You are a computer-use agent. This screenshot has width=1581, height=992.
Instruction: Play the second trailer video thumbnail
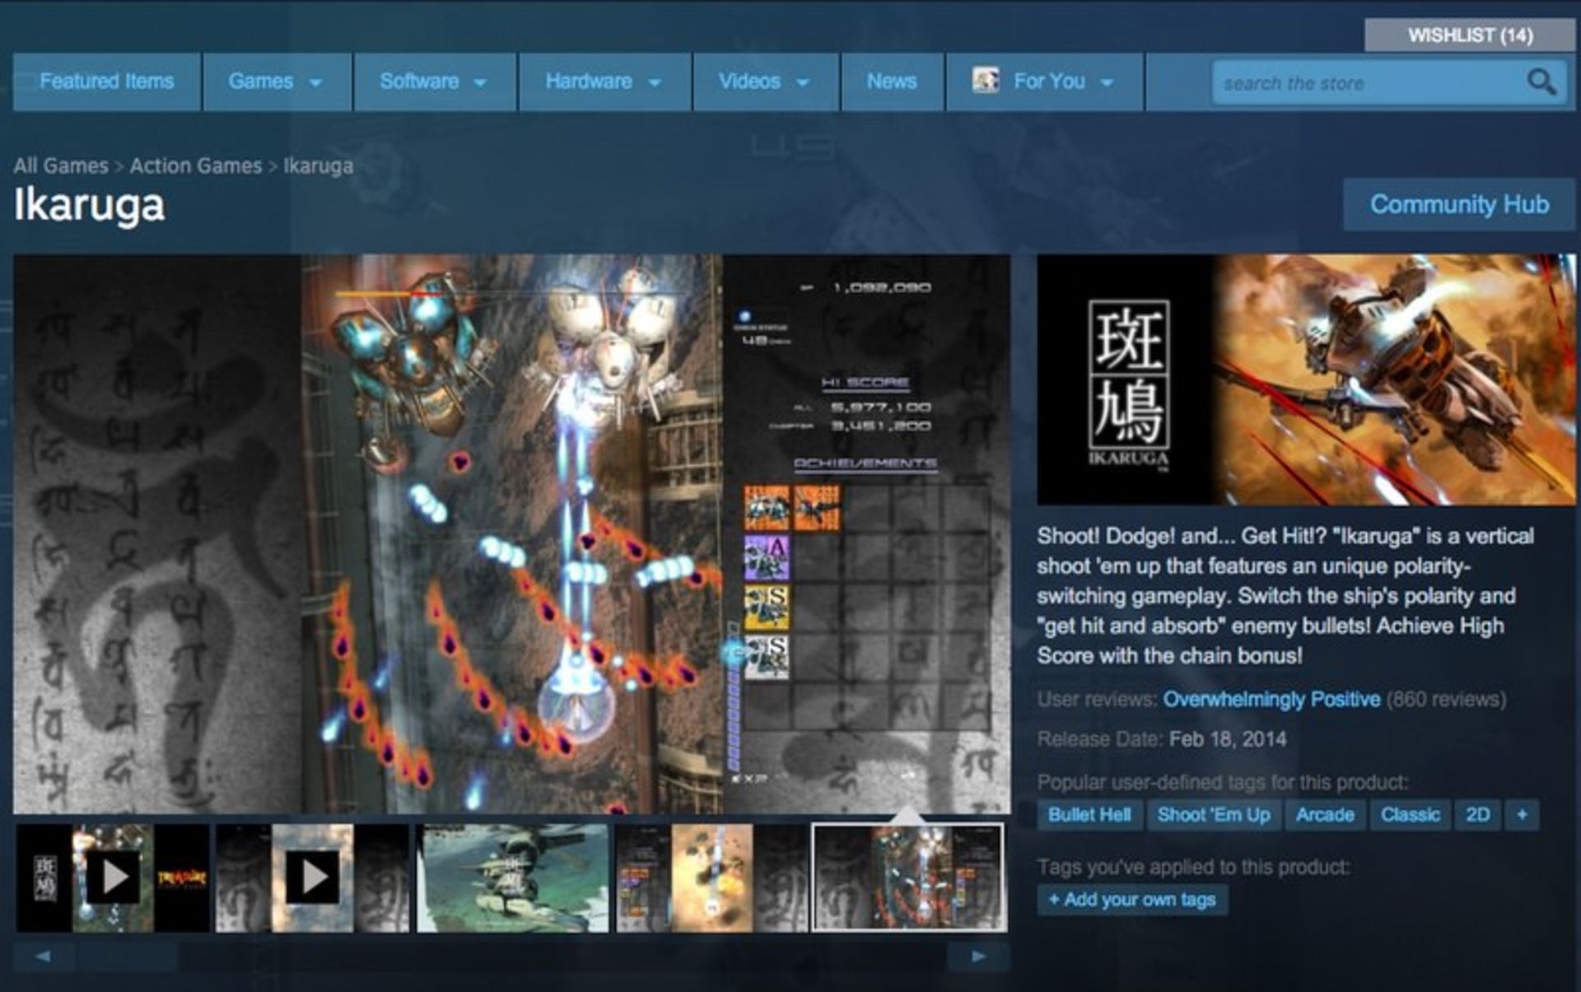(x=312, y=878)
